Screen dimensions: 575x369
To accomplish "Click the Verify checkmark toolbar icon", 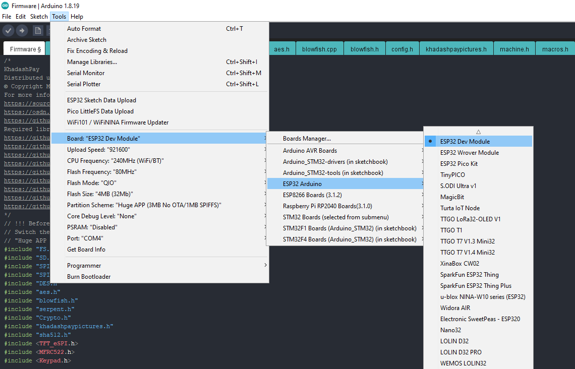I will [9, 31].
